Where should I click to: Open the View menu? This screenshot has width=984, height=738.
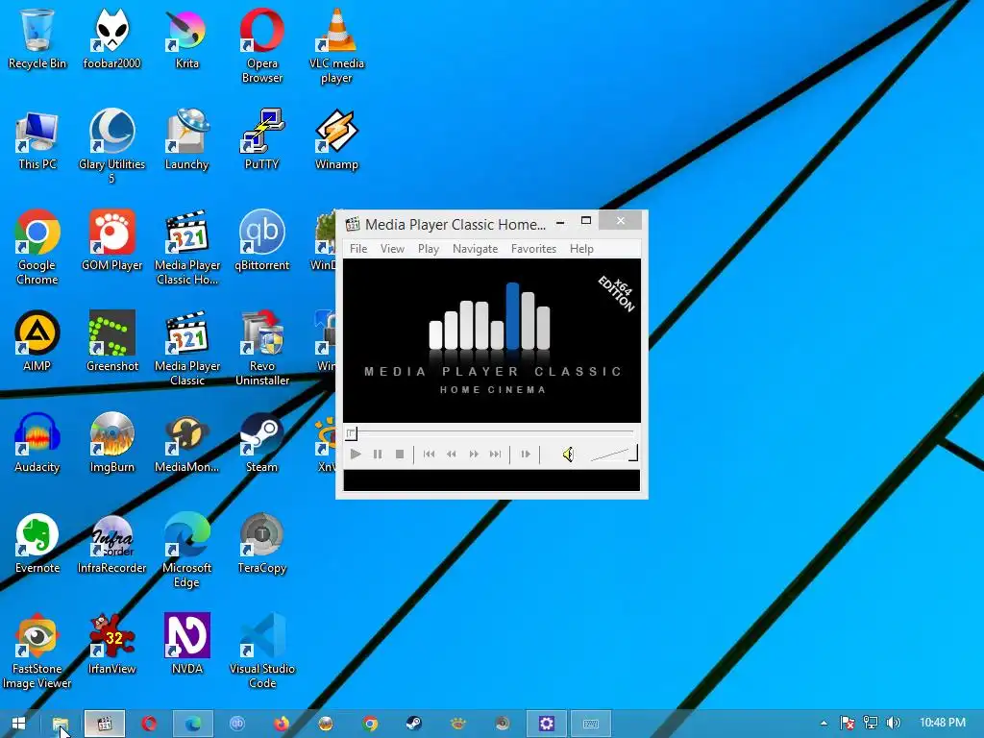pos(392,249)
